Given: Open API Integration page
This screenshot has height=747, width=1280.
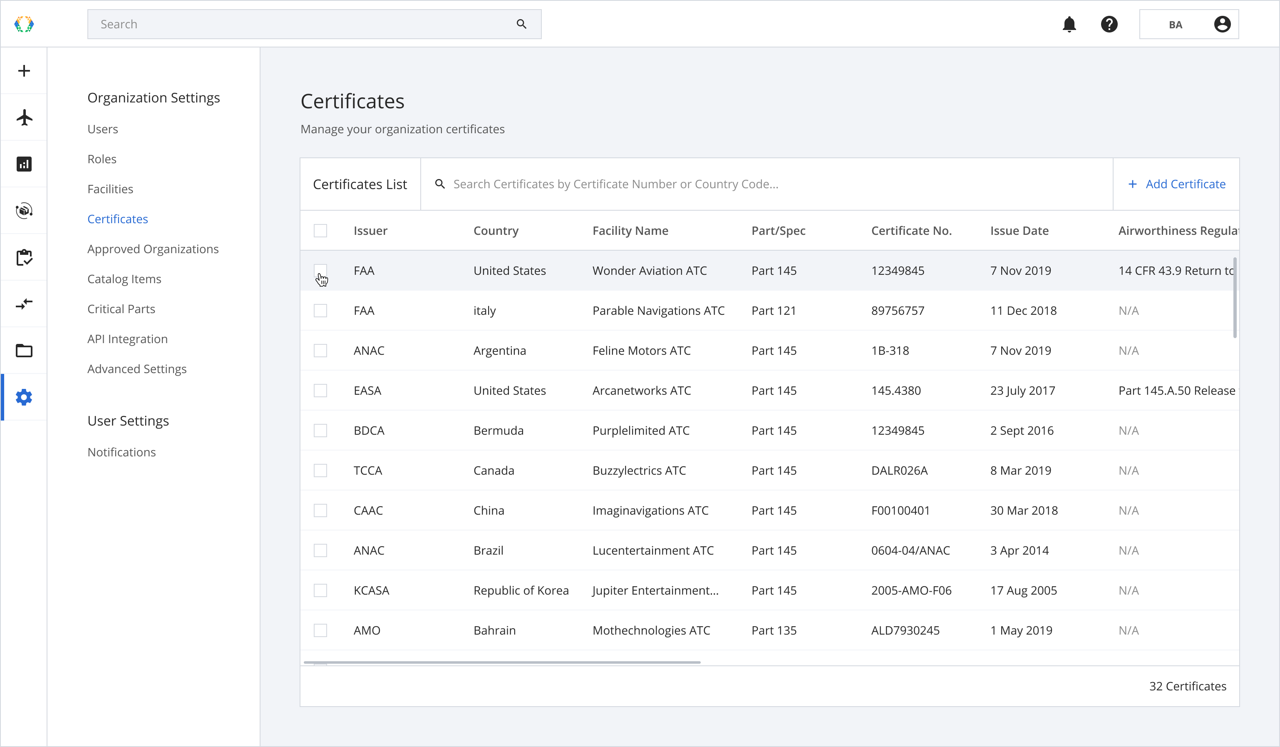Looking at the screenshot, I should point(127,339).
